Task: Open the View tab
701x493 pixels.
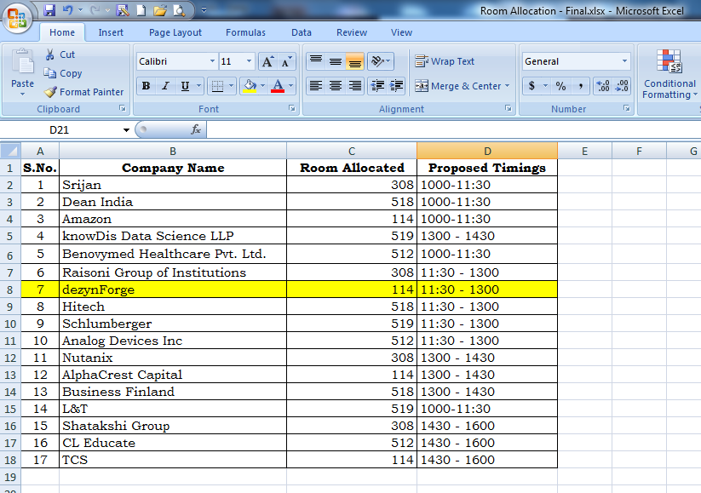Action: point(401,32)
